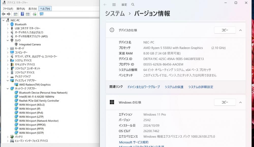254x147 pixels.
Task: Open the hamburger navigation menu in Settings
Action: (x=114, y=5)
